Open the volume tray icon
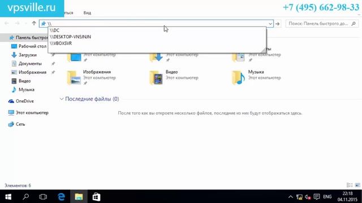 point(308,197)
